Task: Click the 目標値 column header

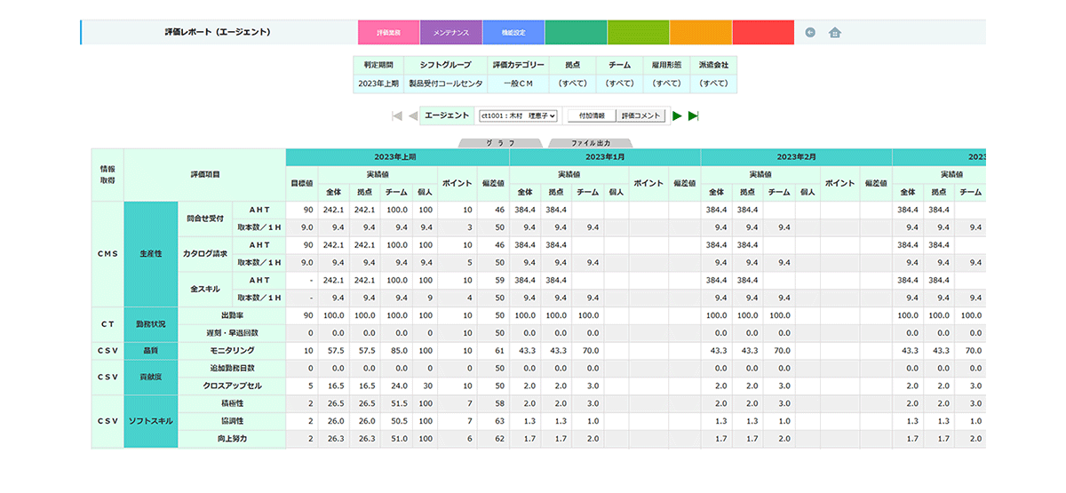Action: pyautogui.click(x=302, y=183)
